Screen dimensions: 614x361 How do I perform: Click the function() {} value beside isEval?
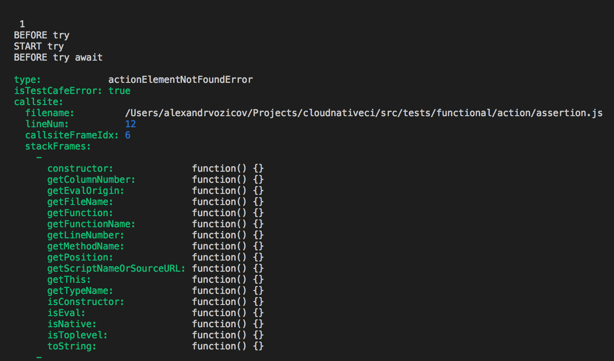(x=228, y=313)
